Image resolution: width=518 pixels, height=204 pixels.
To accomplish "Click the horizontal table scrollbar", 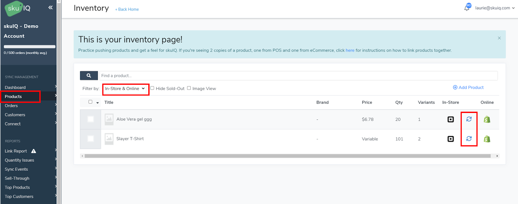I will (287, 156).
